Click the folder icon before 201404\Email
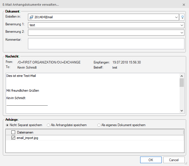This screenshot has width=189, height=166. tap(31, 17)
